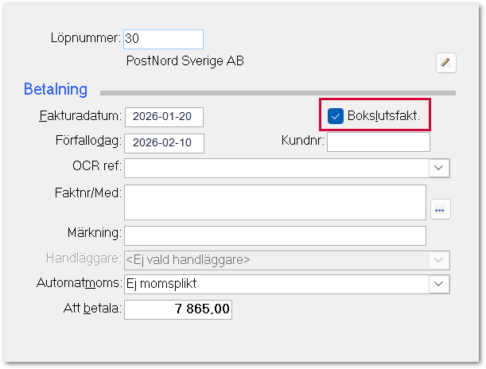Click inside the Faktnr/Med text area
This screenshot has width=486, height=369.
coord(274,202)
